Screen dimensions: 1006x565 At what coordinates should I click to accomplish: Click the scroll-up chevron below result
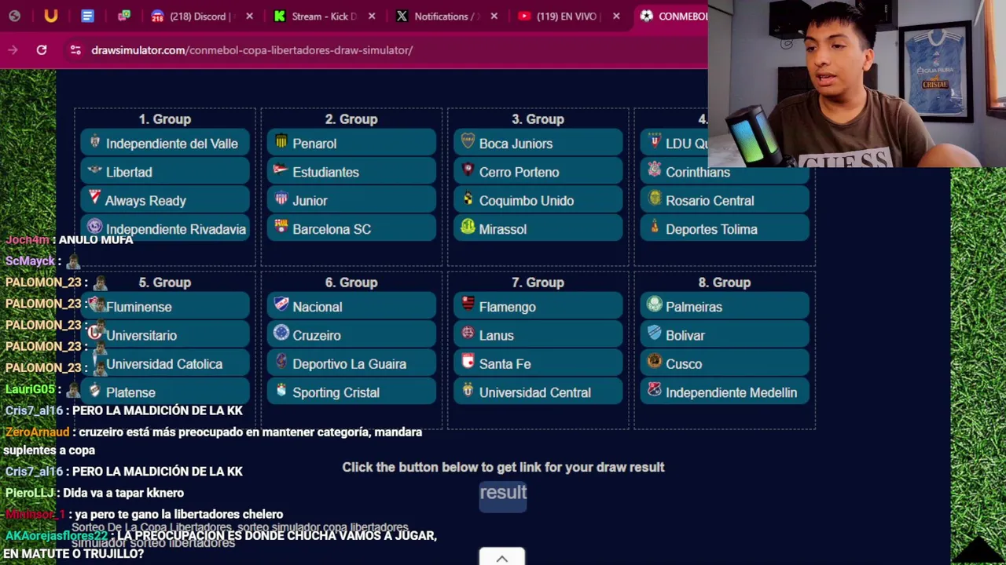pos(502,557)
